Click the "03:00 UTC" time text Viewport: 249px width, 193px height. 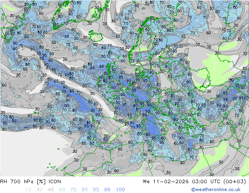tap(206, 182)
